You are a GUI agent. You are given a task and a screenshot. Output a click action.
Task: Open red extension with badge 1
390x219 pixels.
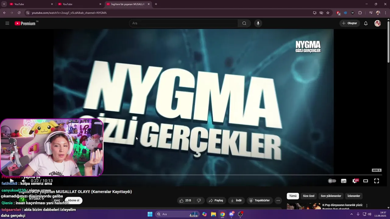(x=338, y=13)
